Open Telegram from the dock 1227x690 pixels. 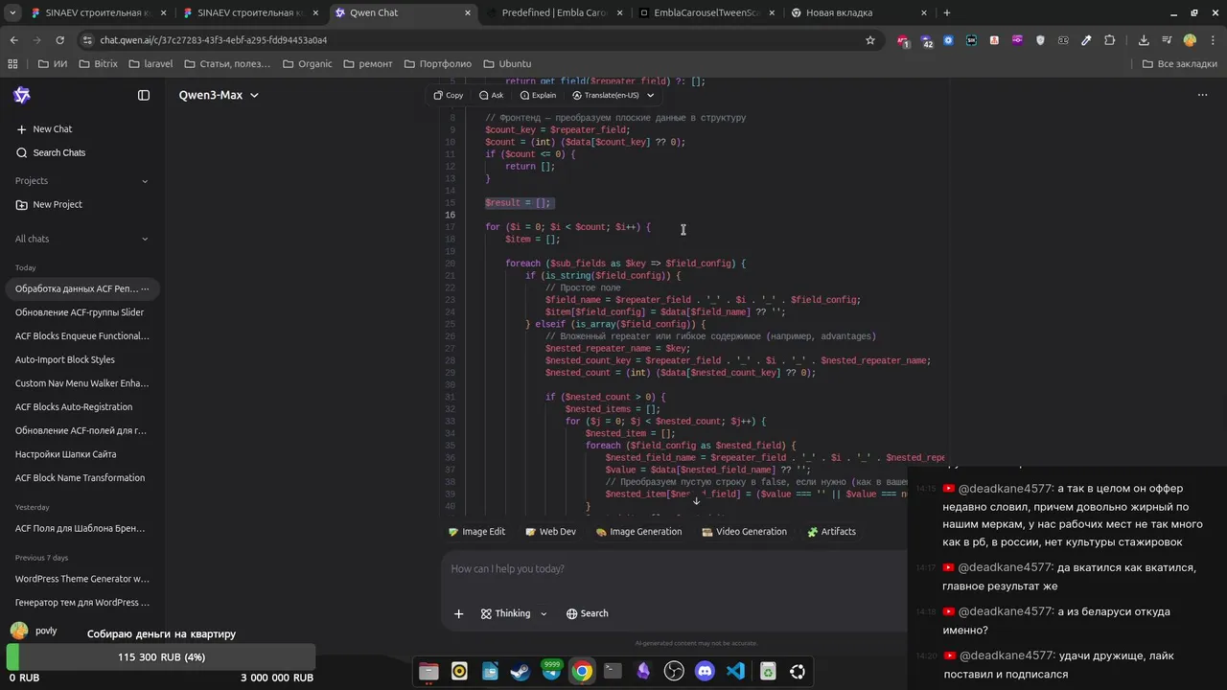tap(551, 672)
